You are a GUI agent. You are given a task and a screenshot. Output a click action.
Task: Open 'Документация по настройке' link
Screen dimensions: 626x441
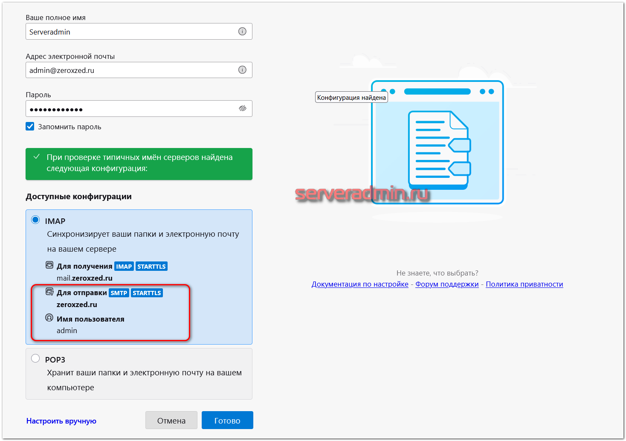coord(360,284)
